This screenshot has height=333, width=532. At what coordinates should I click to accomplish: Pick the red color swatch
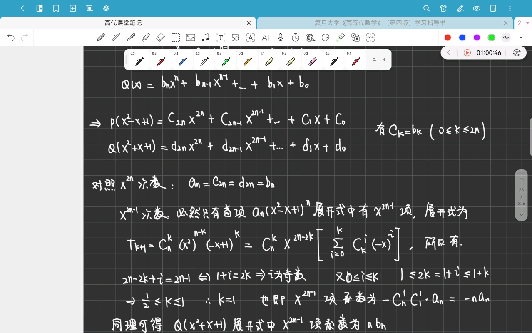(447, 37)
